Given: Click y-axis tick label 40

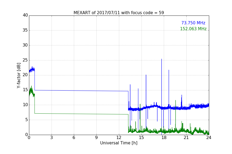Looking at the screenshot, I should (25, 15).
